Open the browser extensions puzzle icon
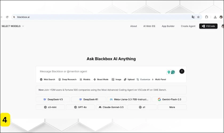 tap(207, 17)
